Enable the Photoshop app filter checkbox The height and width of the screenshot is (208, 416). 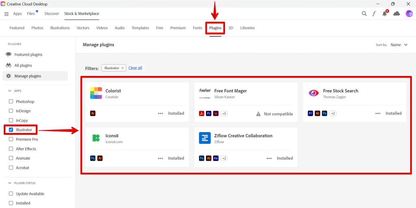coord(11,102)
